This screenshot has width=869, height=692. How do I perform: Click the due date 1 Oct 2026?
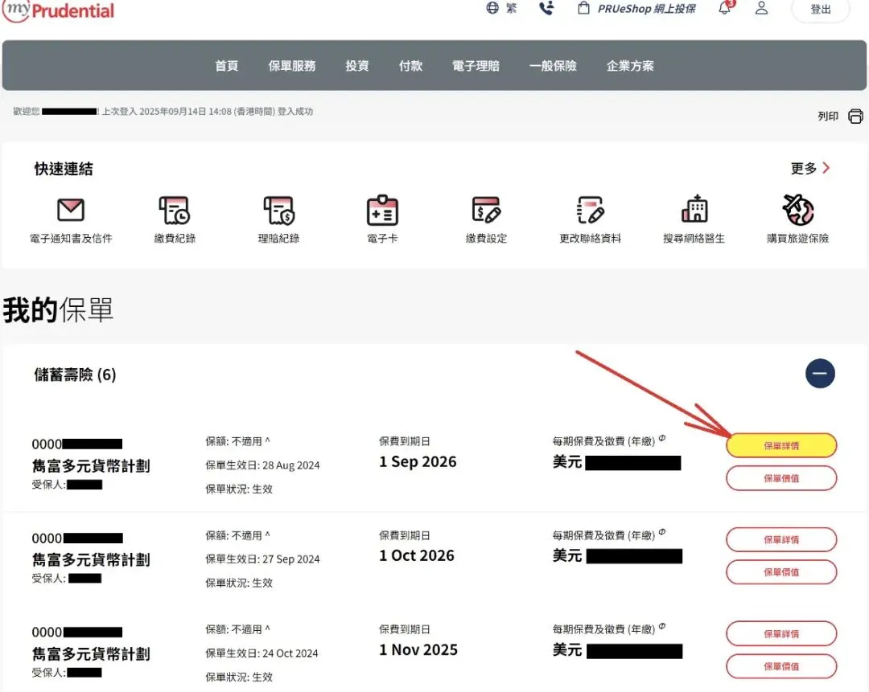pyautogui.click(x=417, y=556)
